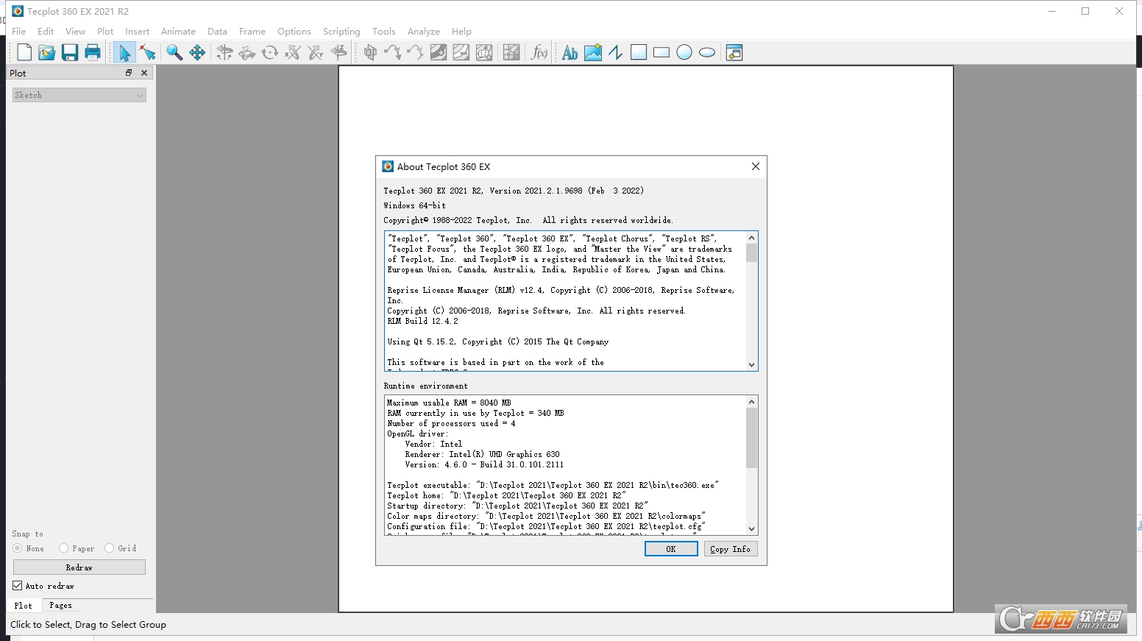Click the second streamtrace placement tool
The height and width of the screenshot is (641, 1142).
416,52
